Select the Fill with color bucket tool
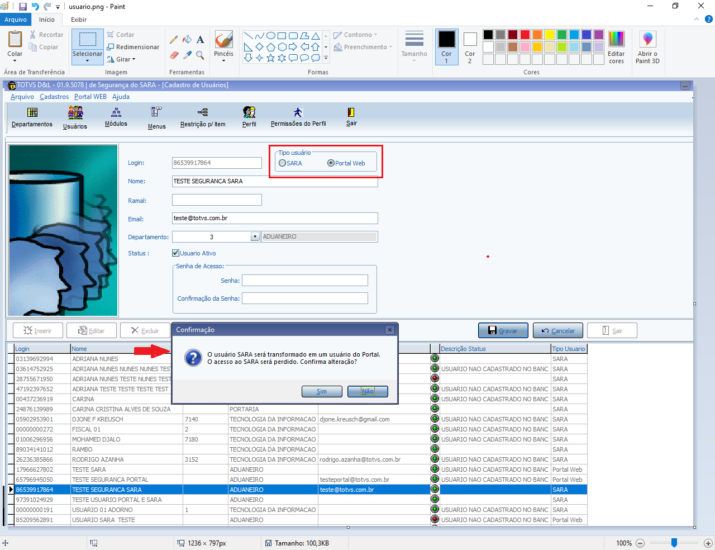Screen dimensions: 715x550 click(187, 40)
